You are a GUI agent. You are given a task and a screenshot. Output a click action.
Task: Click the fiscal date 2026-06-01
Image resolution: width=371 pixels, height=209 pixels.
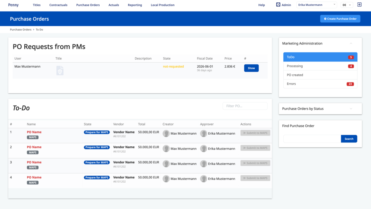(205, 66)
